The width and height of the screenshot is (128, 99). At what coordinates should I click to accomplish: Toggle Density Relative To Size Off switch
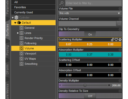90,96
